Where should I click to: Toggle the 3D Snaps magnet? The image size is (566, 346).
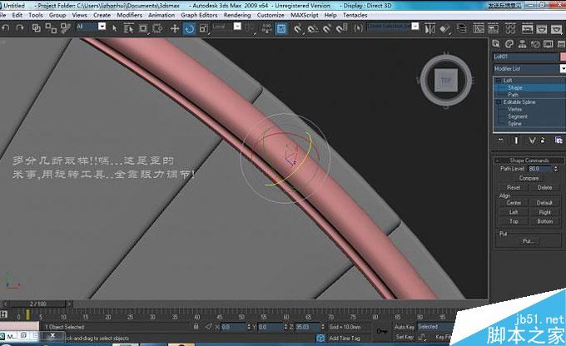click(x=297, y=28)
